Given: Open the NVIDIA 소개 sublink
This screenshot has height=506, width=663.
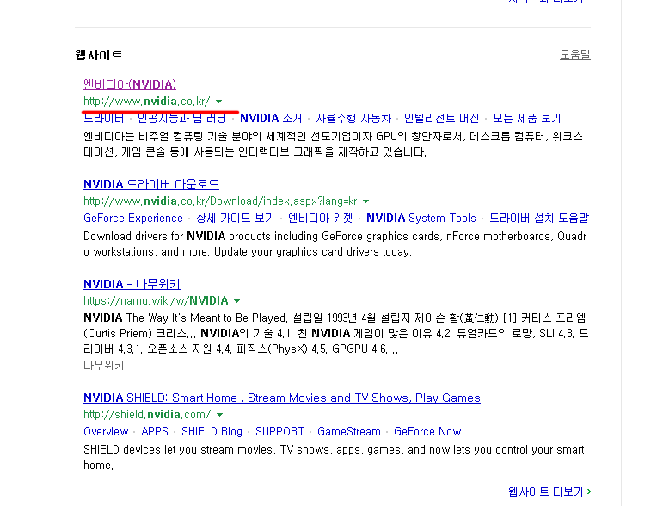Looking at the screenshot, I should [271, 118].
